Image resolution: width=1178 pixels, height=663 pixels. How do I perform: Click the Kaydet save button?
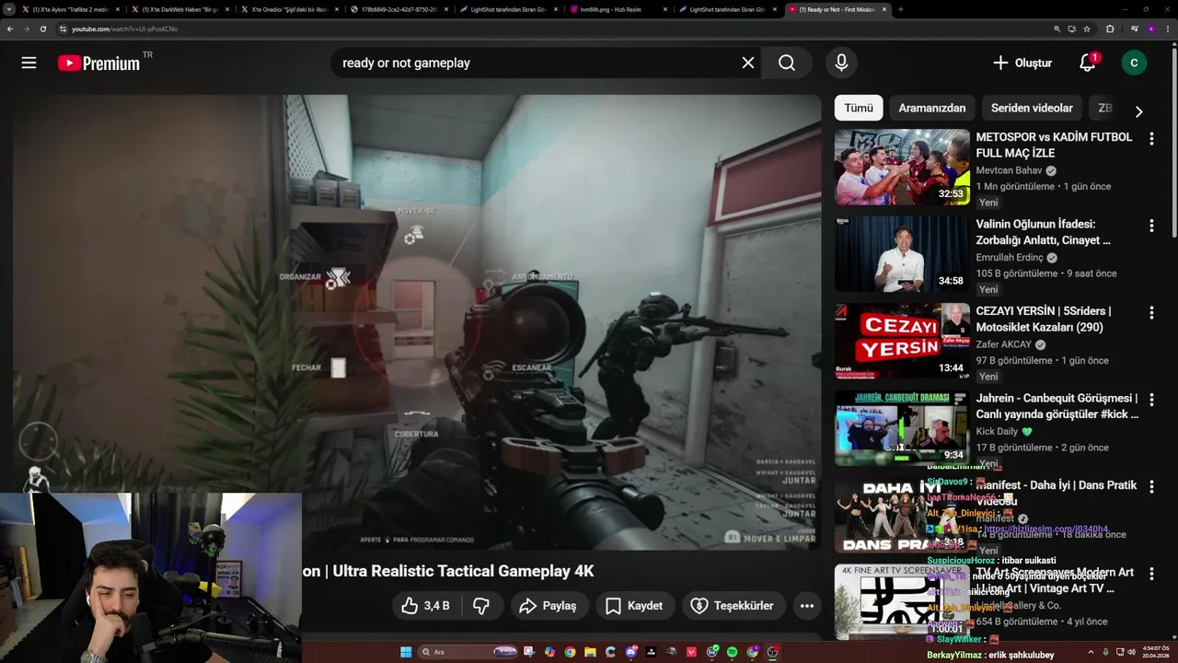(x=634, y=606)
